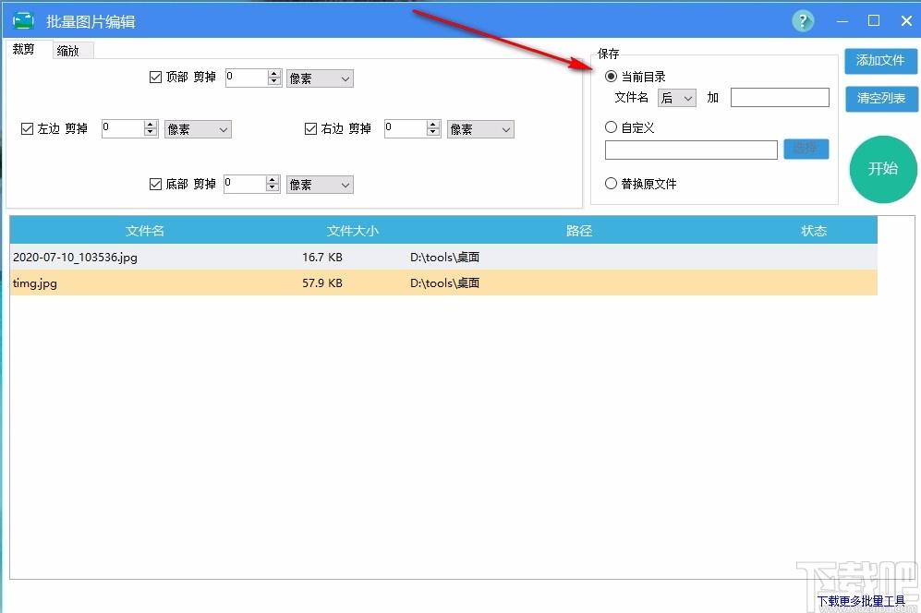
Task: Sort by the 文件大小 column header
Action: click(353, 231)
